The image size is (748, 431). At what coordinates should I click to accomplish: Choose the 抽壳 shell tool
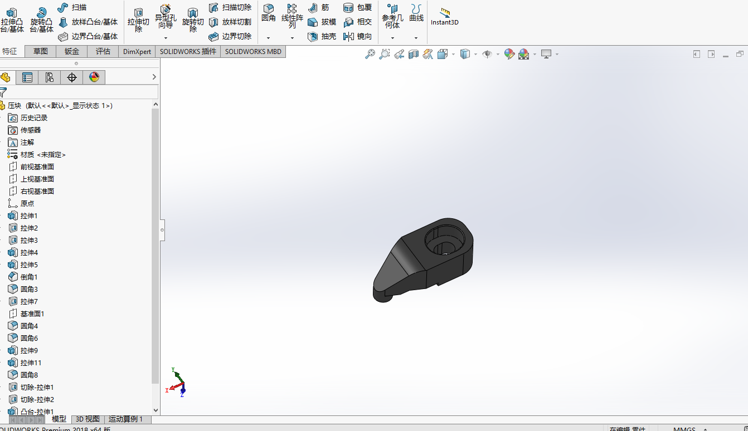click(322, 37)
